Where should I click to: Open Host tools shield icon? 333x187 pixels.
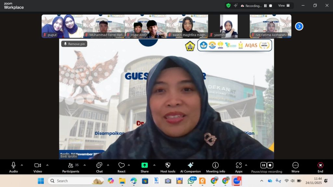168,165
